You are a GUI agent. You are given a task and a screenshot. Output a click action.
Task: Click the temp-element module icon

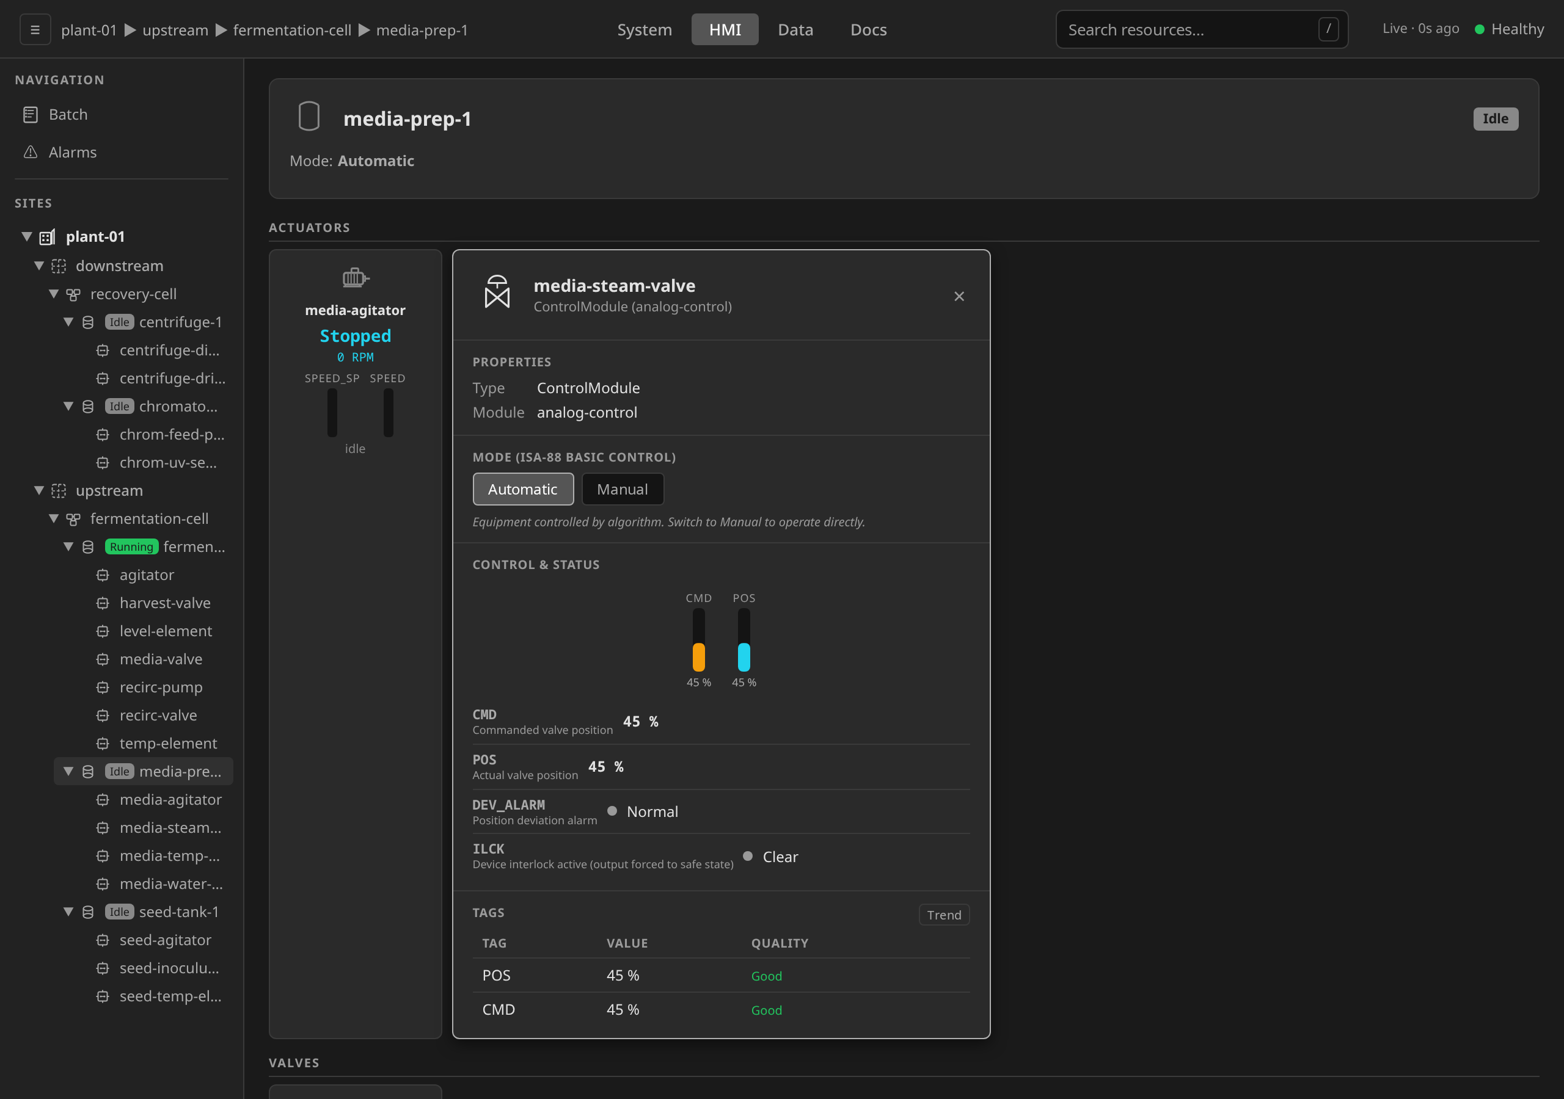(x=103, y=744)
